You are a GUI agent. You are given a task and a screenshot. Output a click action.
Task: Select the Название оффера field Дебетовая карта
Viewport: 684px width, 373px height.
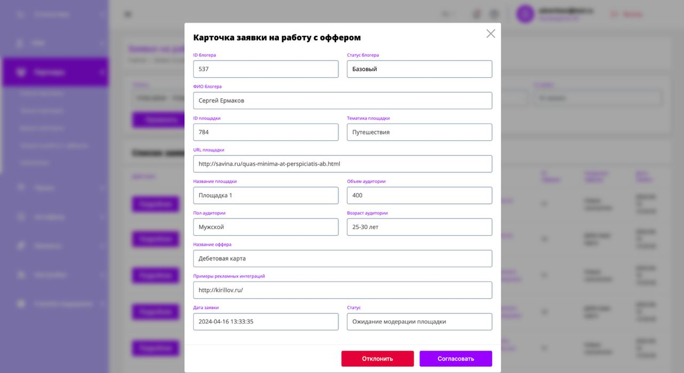tap(342, 258)
